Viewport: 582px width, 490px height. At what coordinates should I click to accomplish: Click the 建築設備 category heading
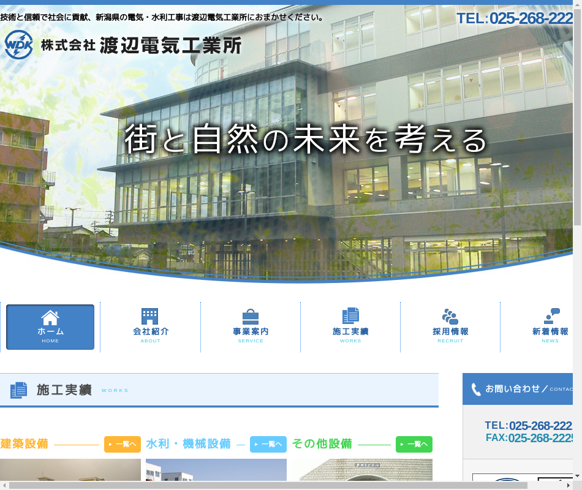[x=25, y=444]
